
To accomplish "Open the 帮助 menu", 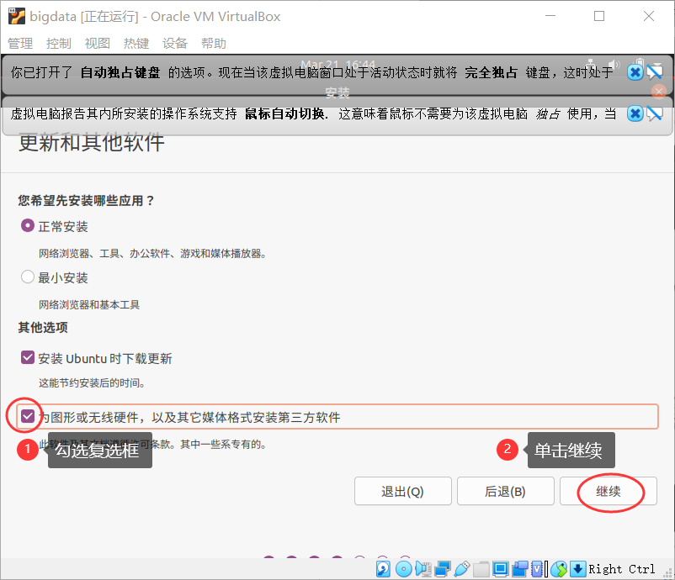I will tap(214, 43).
